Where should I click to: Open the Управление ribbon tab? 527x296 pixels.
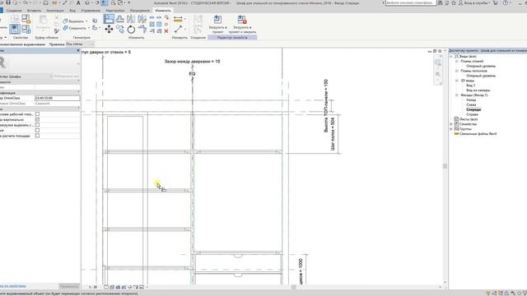tap(91, 11)
